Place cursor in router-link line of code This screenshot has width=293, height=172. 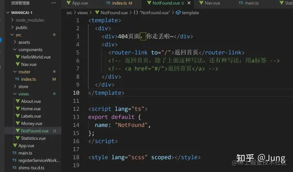tap(176, 53)
